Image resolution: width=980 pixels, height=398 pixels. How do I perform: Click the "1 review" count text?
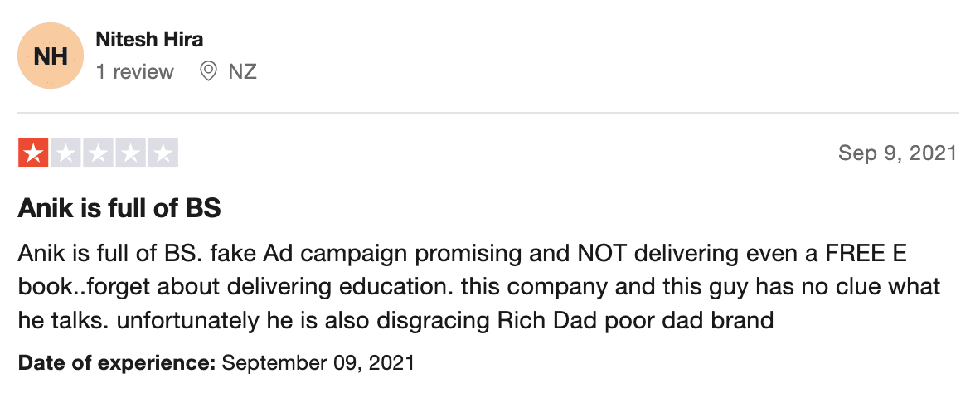(x=134, y=72)
